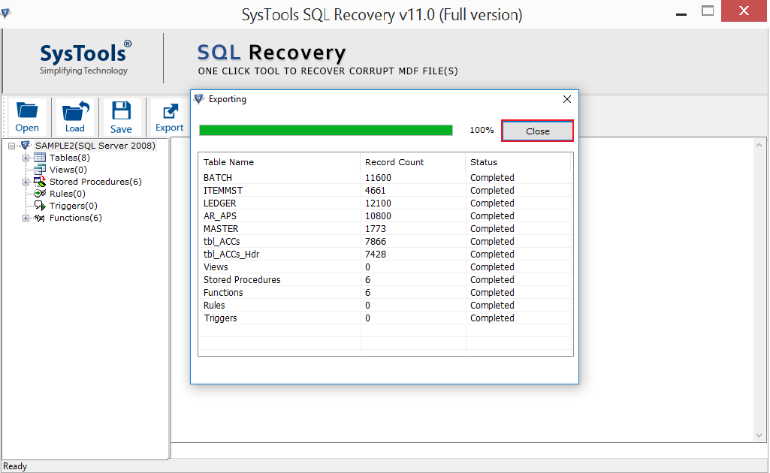The image size is (770, 473).
Task: Dismiss Exporting dialog with X button
Action: 567,99
